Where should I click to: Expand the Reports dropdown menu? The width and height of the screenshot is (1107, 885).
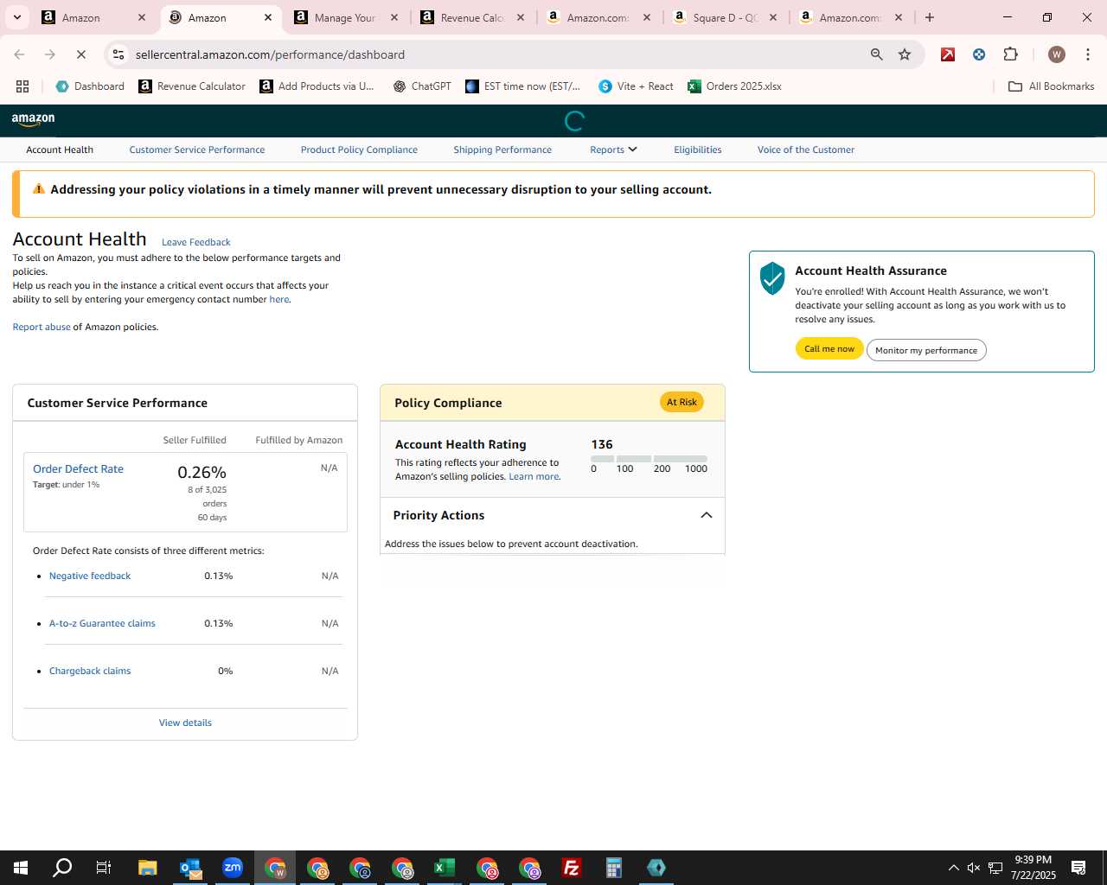pos(613,150)
